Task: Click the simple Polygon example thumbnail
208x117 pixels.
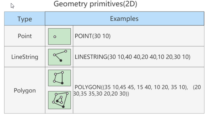Action: click(59, 78)
